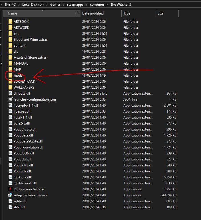Expand breadcrumb chevron after steamapps
This screenshot has height=220, width=201.
(87, 5)
